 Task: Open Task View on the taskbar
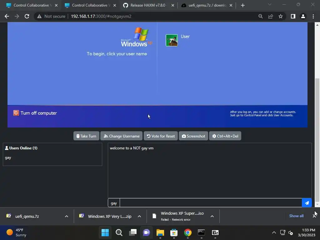pyautogui.click(x=132, y=232)
